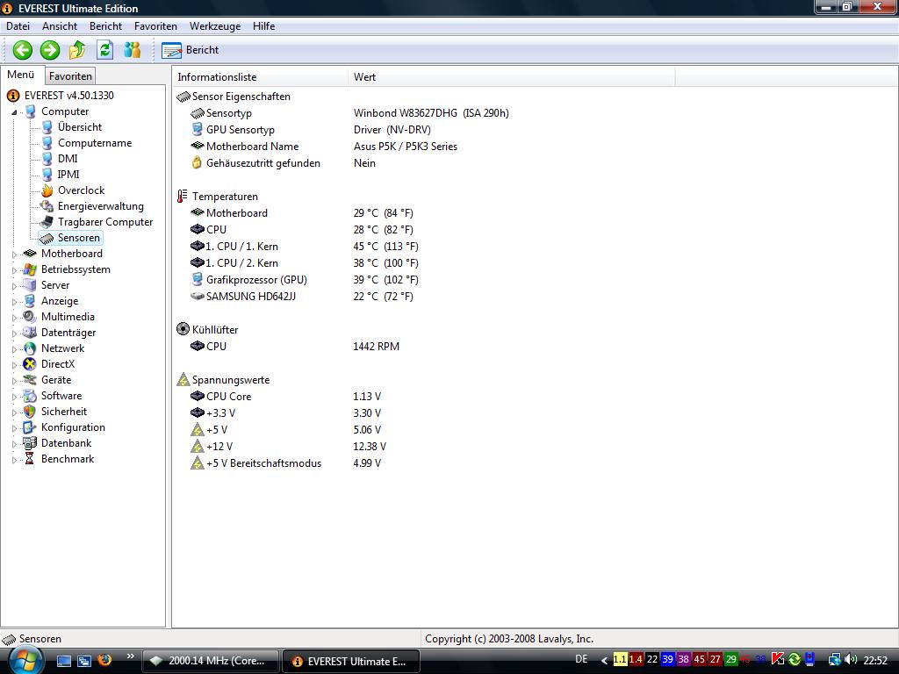Open the Übersicht page icon
899x674 pixels.
click(x=47, y=127)
